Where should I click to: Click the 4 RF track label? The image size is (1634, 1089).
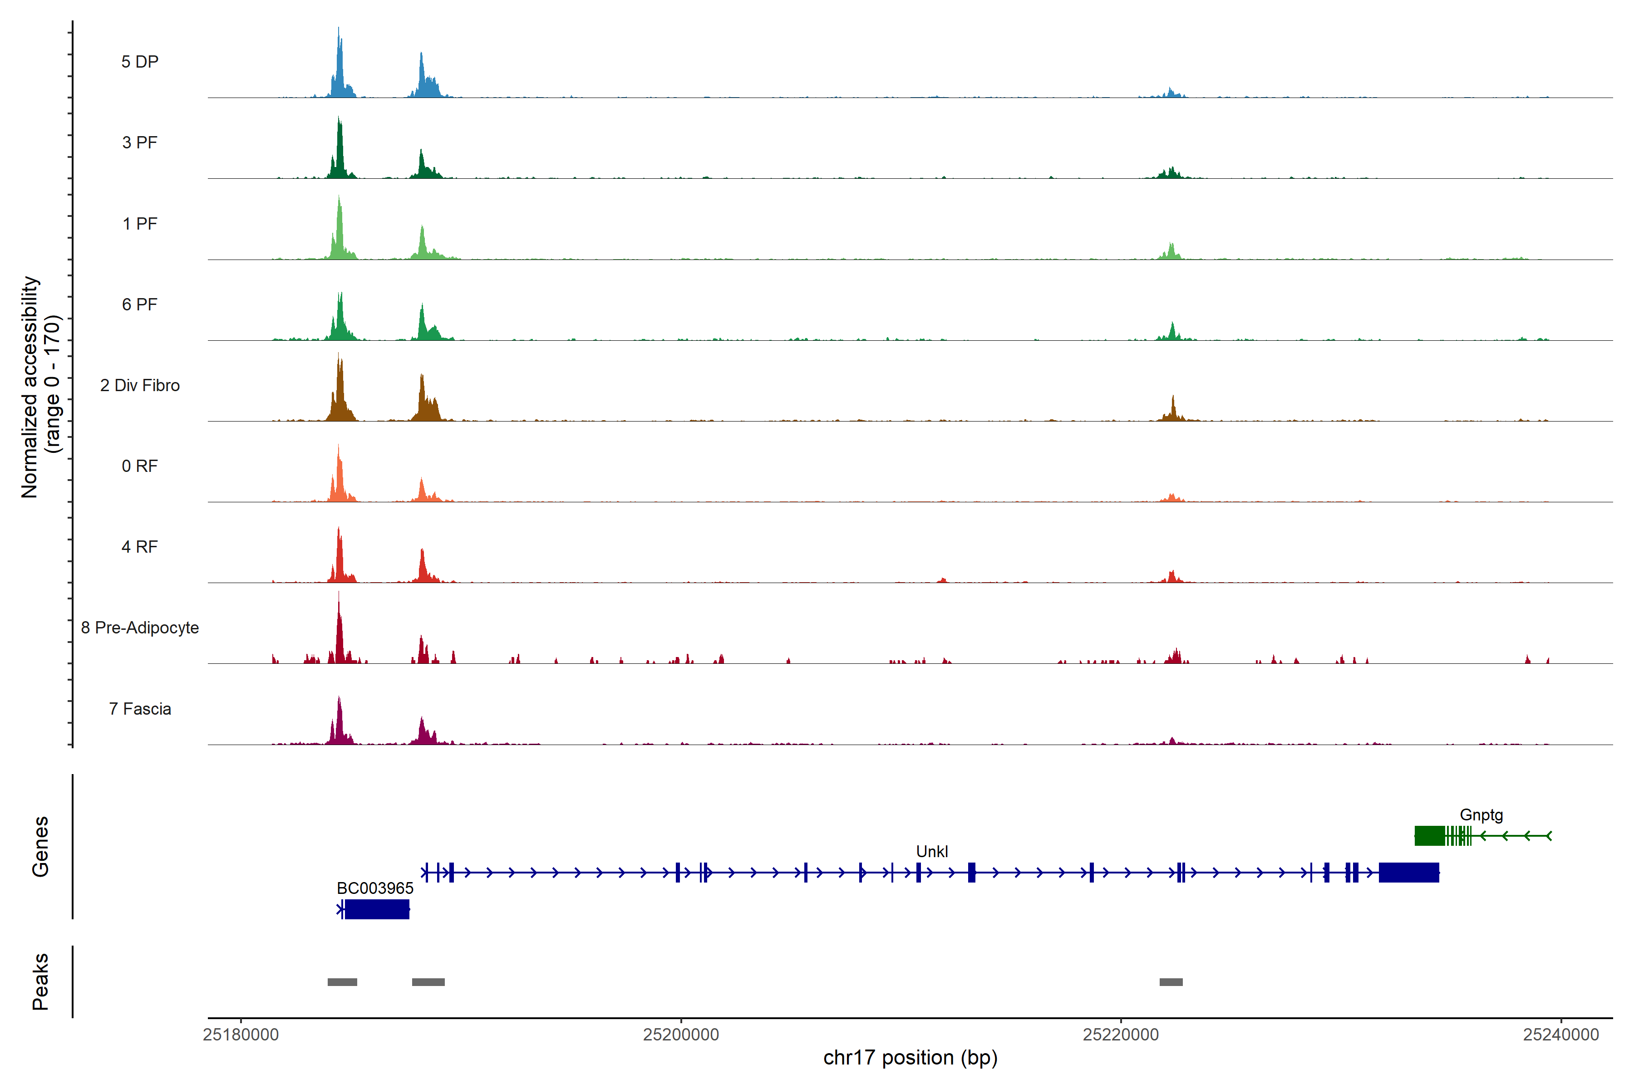point(140,547)
